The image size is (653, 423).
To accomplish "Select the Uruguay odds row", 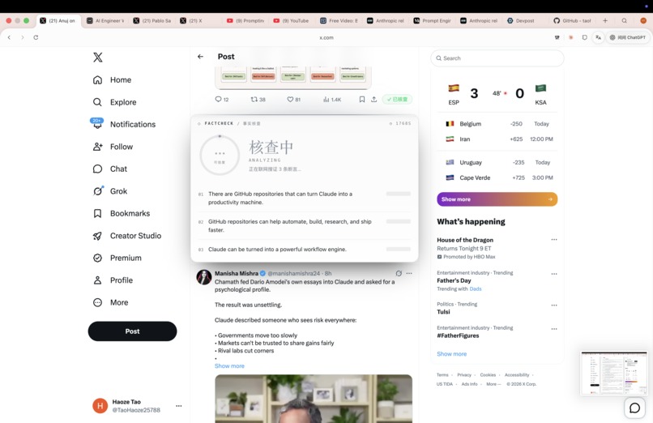I will 497,162.
